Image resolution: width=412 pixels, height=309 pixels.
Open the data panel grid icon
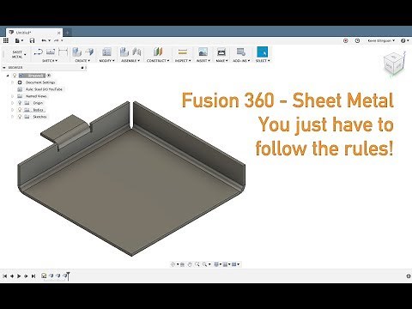click(x=6, y=40)
